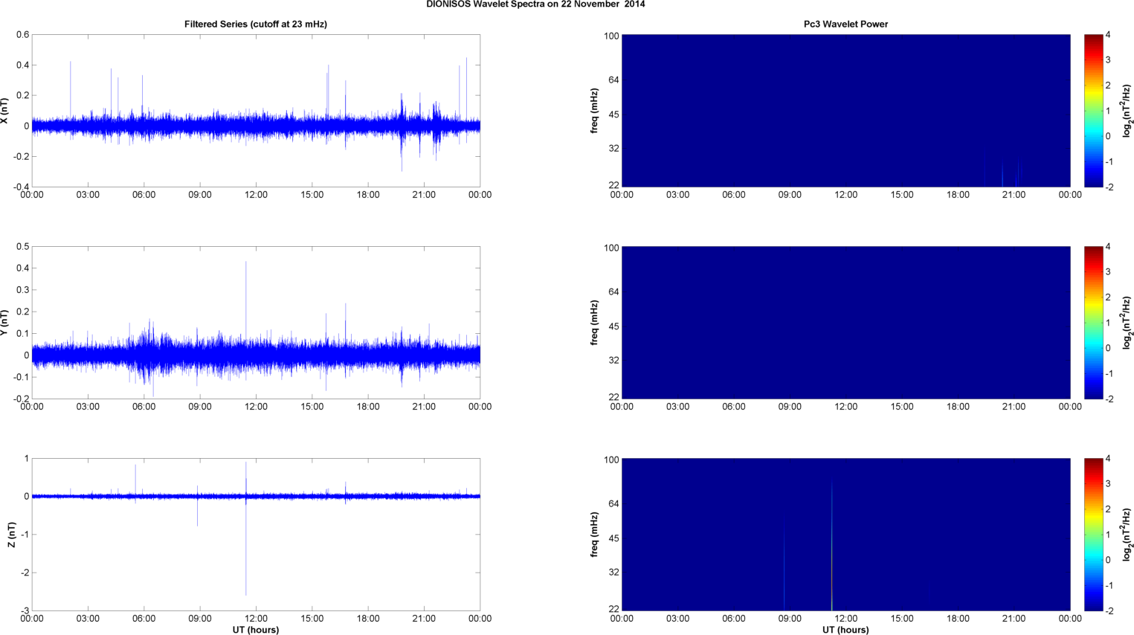Click the log2(nT²/Hz) label beside the top colorbar

point(1127,111)
